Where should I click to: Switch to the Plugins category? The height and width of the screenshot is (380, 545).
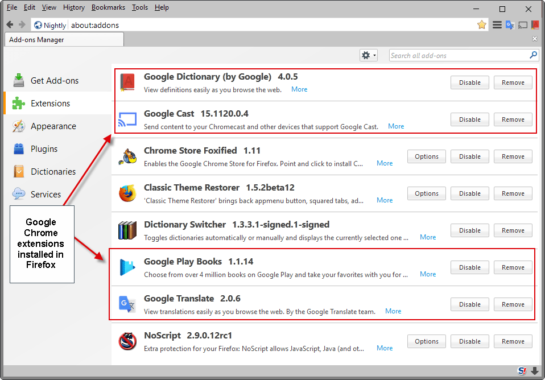(x=44, y=149)
